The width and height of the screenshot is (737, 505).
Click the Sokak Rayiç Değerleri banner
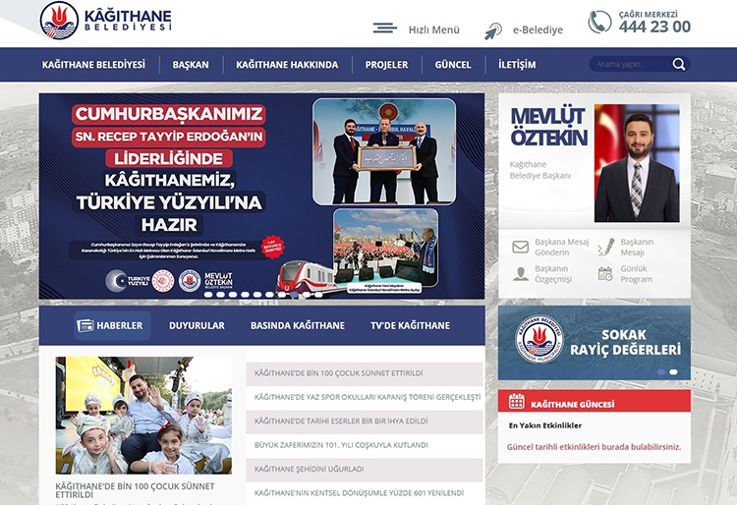[x=594, y=343]
